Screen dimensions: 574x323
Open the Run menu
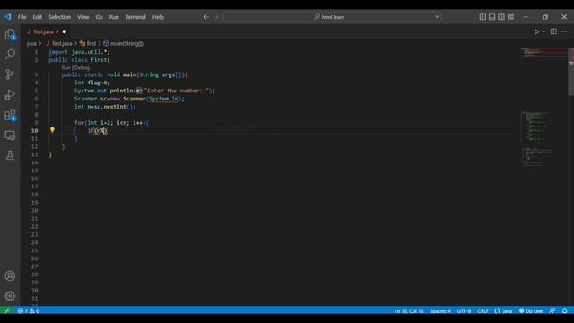pos(114,17)
